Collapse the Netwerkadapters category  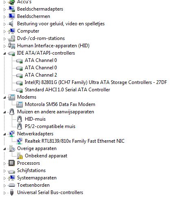pos(4,134)
